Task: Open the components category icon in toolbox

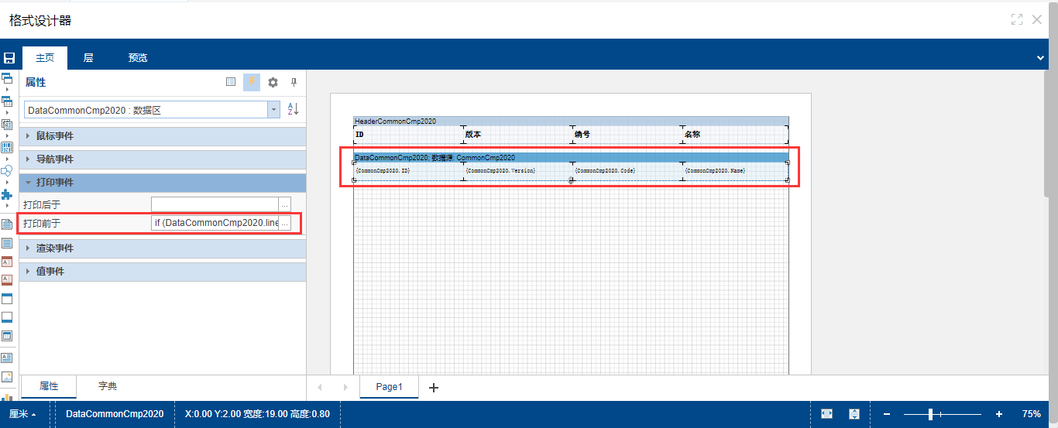Action: 7,124
